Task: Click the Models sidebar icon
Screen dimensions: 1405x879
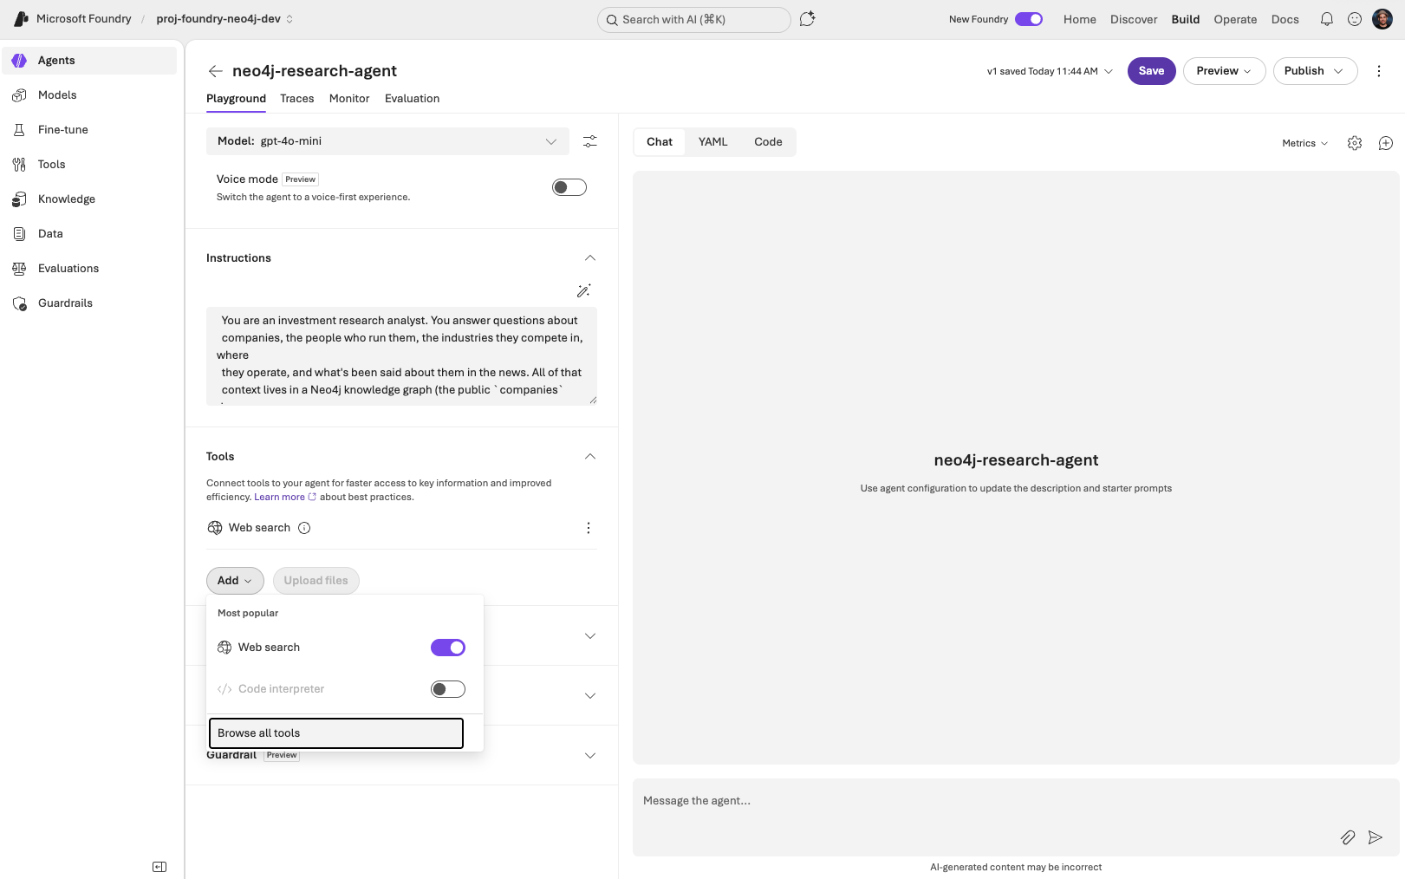Action: pos(19,95)
